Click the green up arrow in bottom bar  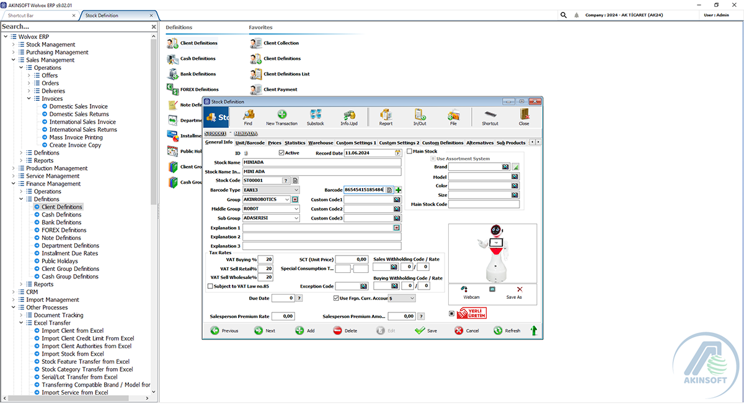(x=534, y=330)
